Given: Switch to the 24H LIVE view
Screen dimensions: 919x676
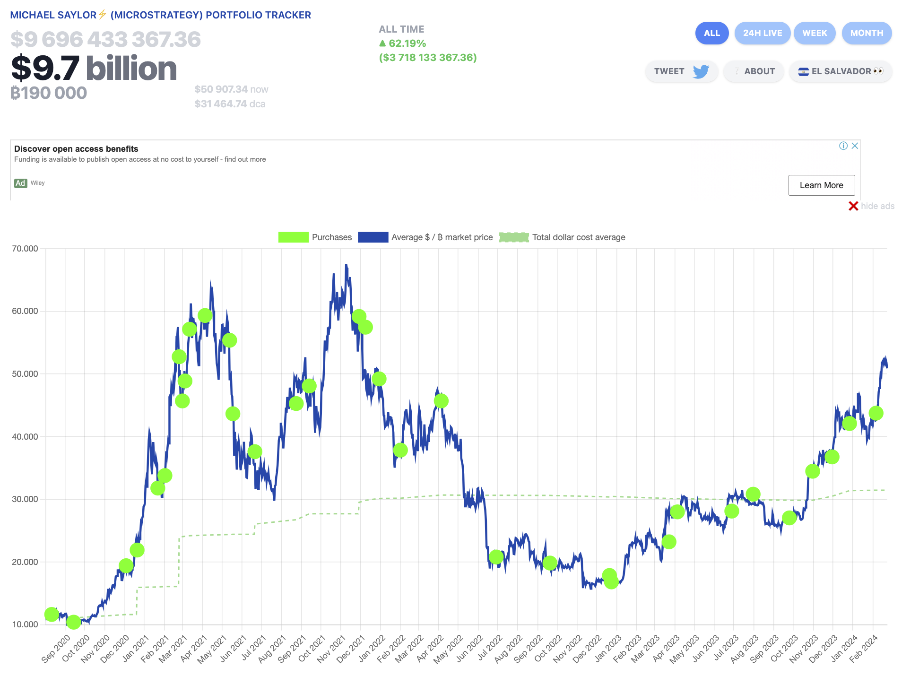Looking at the screenshot, I should (x=762, y=33).
